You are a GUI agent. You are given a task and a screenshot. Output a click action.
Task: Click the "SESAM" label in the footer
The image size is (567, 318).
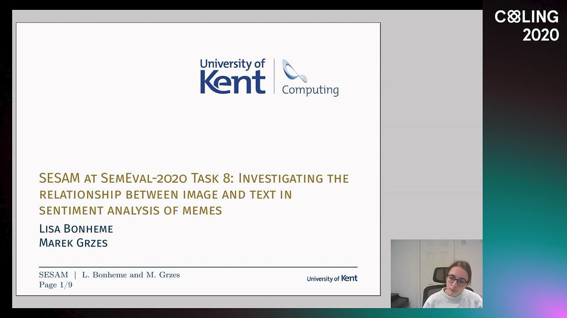[53, 275]
